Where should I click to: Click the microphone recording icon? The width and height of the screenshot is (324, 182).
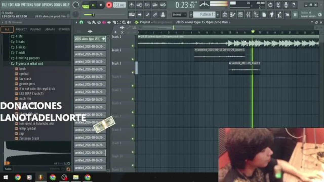click(286, 5)
